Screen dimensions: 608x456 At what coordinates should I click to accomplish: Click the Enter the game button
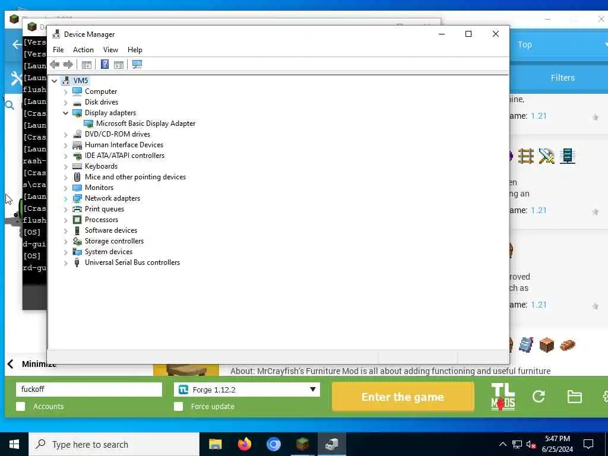403,397
